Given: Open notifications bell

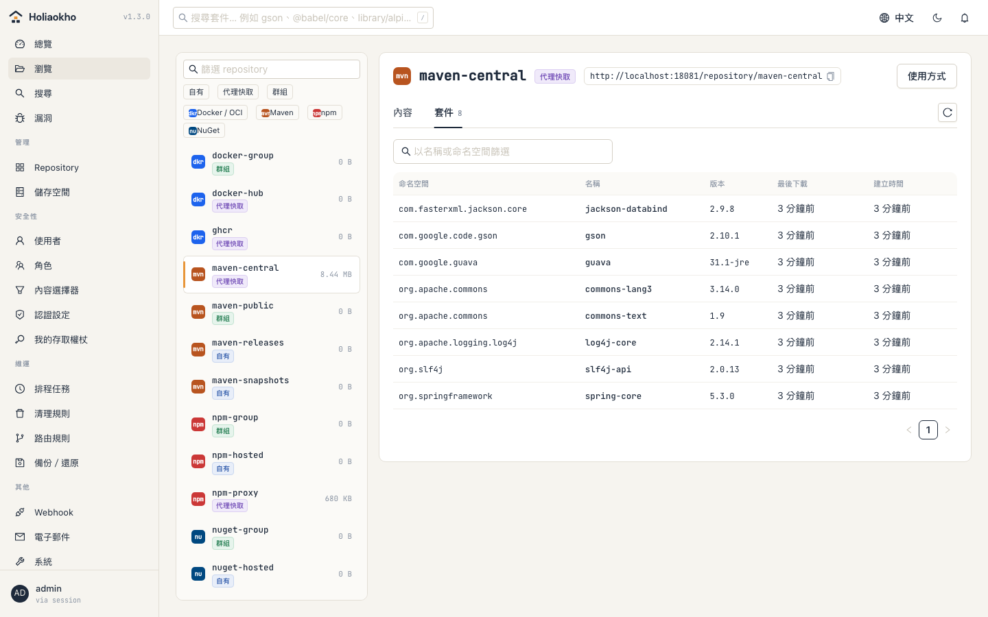Looking at the screenshot, I should tap(965, 18).
